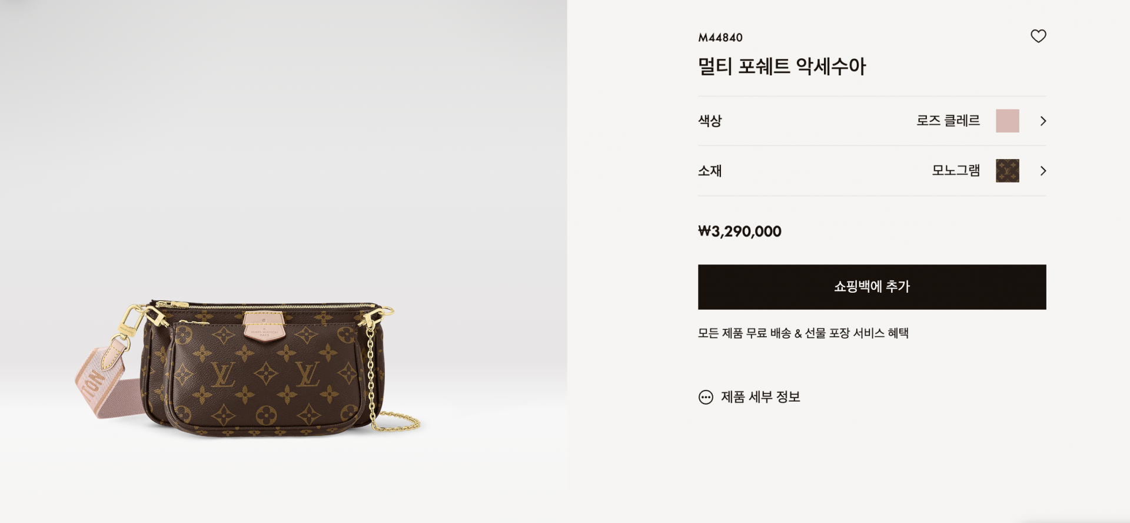1130x523 pixels.
Task: Add product to wishlist with heart icon
Action: [1038, 37]
